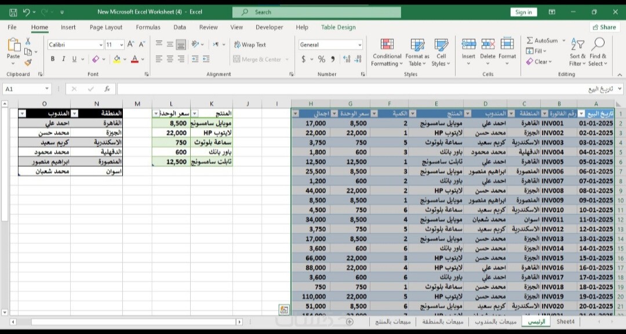Click the Percent Style icon
This screenshot has width=626, height=334.
[x=321, y=59]
